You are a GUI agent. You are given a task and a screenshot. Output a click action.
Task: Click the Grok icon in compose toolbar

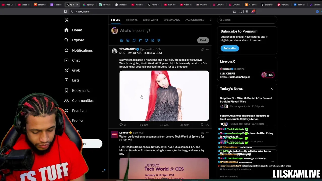tap(134, 40)
